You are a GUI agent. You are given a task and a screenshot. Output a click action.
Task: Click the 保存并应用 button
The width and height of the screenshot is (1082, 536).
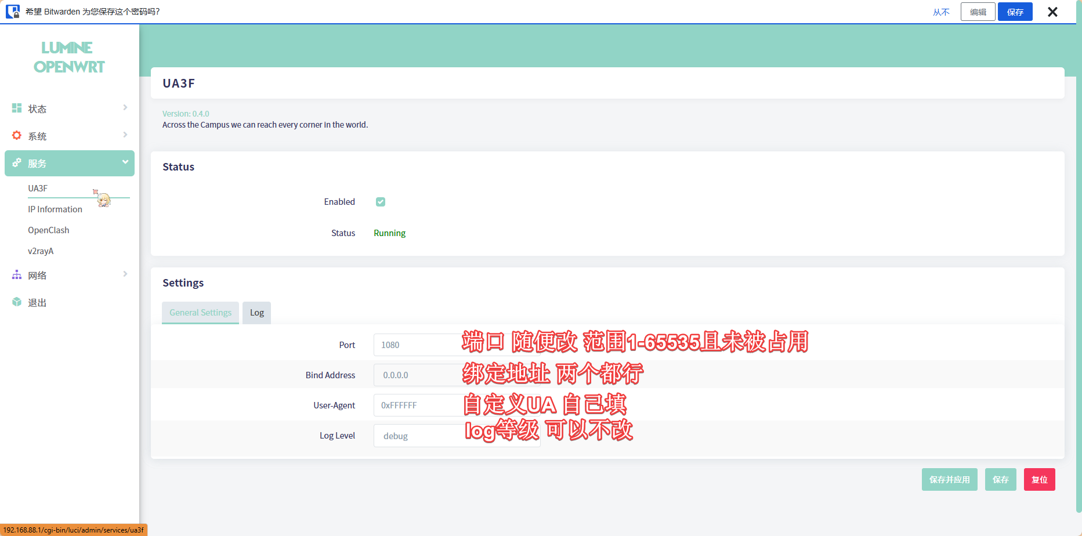pyautogui.click(x=949, y=480)
